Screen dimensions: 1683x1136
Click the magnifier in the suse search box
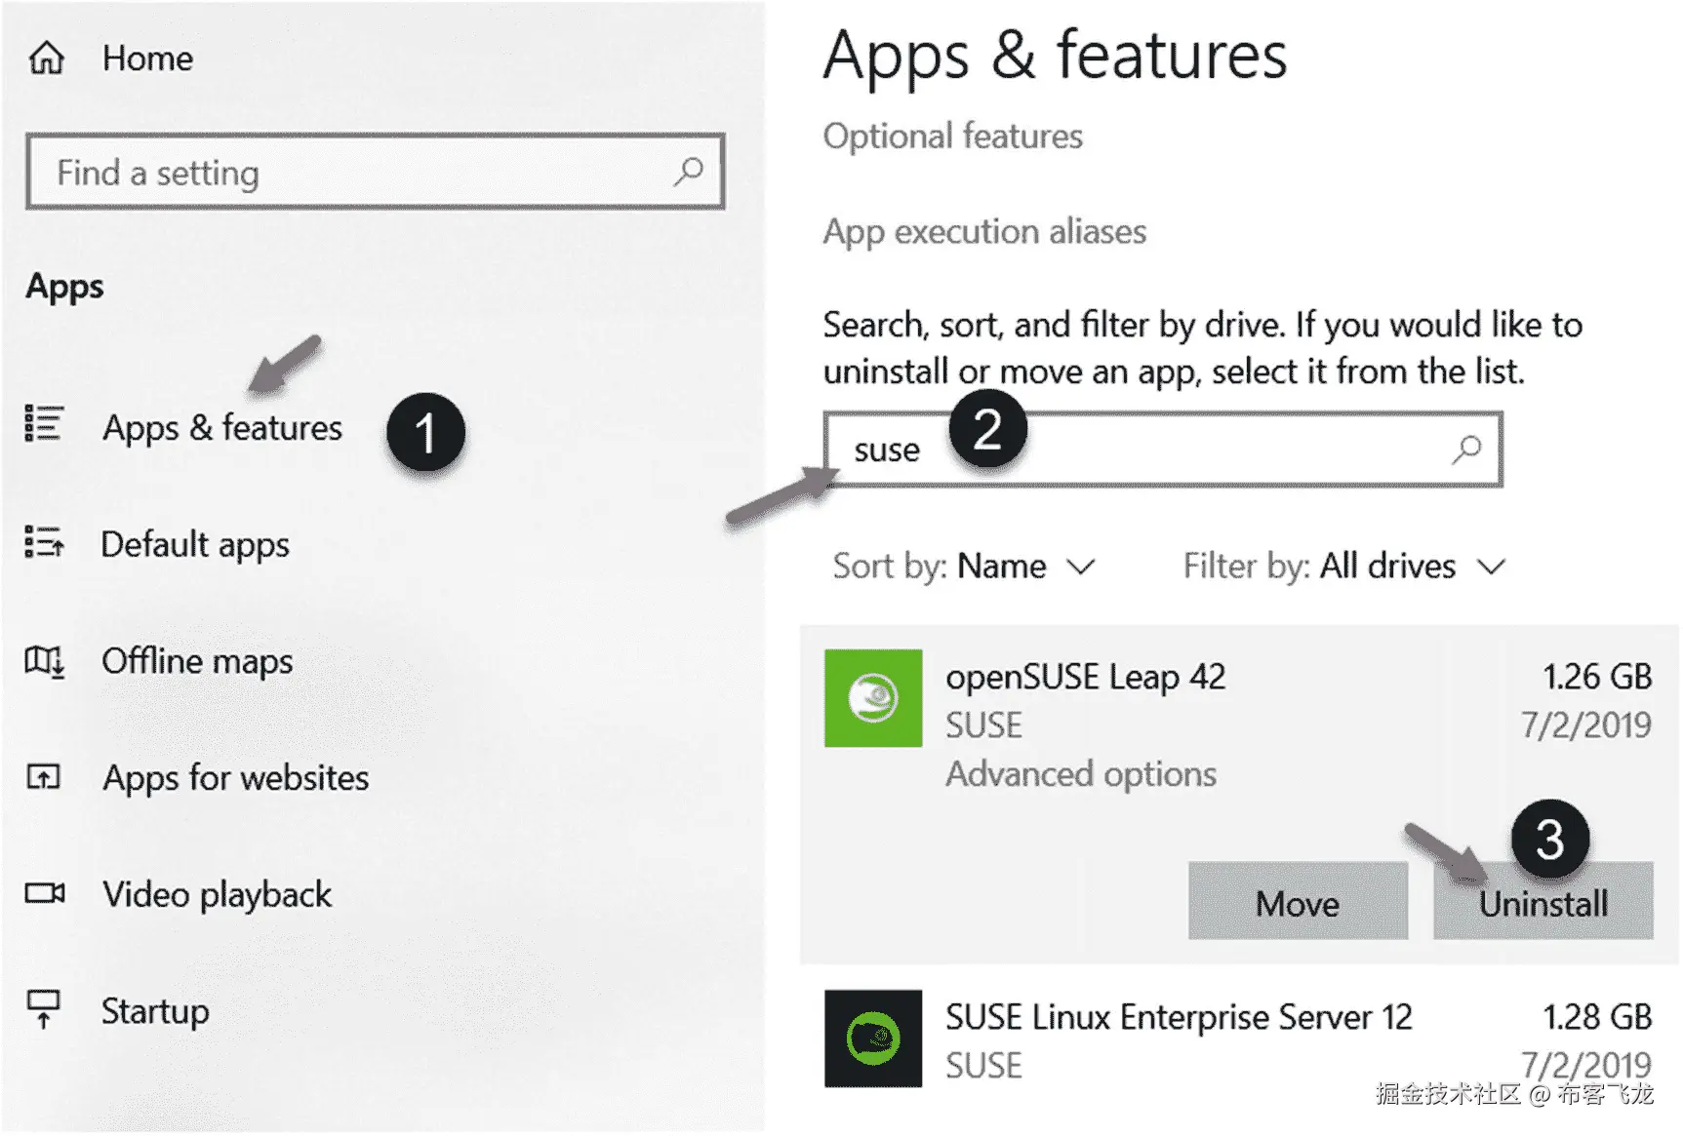click(x=1465, y=450)
